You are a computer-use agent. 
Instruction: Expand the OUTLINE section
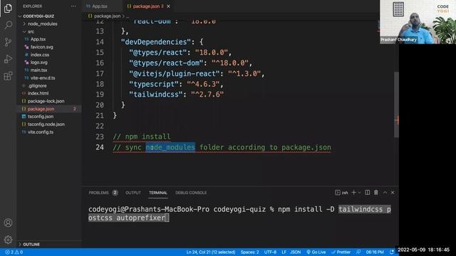tap(31, 245)
